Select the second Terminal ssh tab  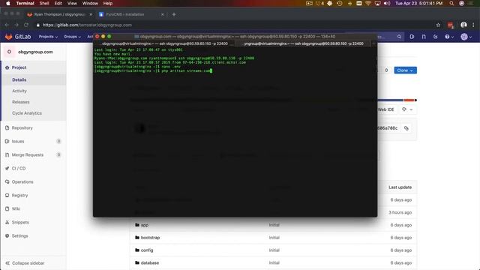[x=304, y=43]
